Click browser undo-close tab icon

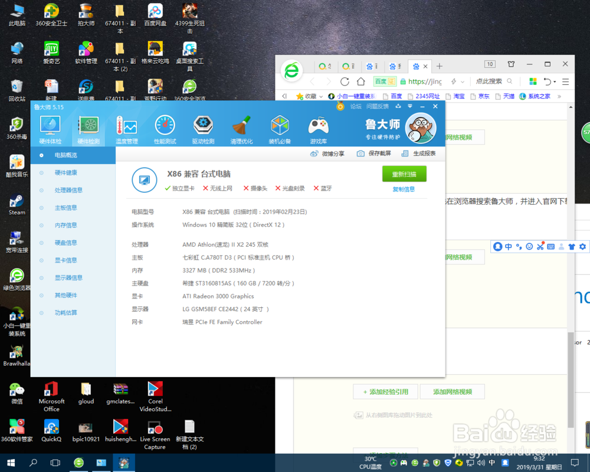(548, 81)
